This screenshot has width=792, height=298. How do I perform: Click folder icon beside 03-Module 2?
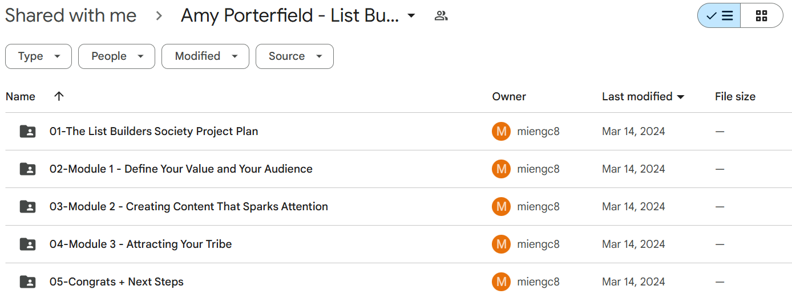tap(27, 207)
